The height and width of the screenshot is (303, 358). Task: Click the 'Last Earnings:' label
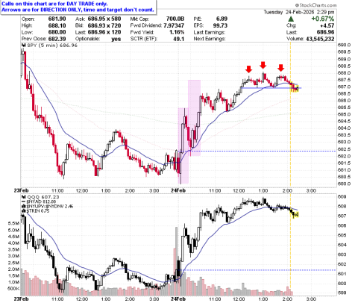click(x=210, y=32)
